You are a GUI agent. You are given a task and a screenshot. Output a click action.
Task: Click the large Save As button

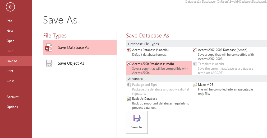[x=137, y=122]
